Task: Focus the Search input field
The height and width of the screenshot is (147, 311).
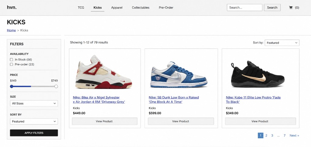Action: coord(244,8)
